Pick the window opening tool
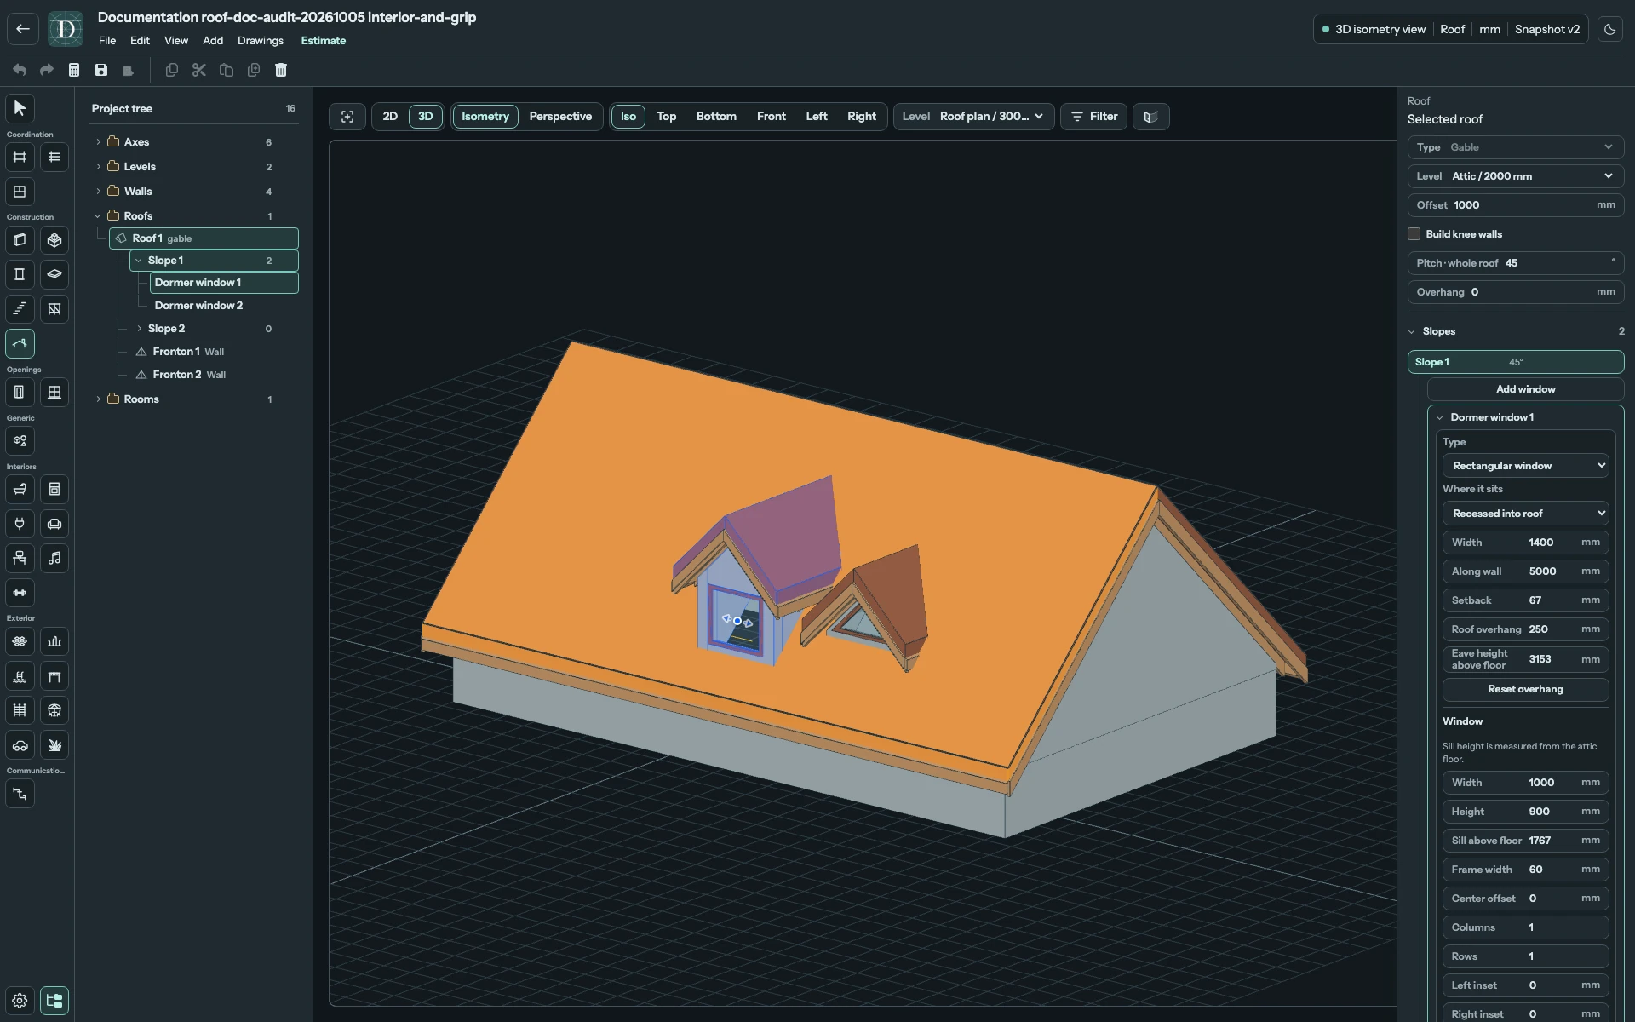 pyautogui.click(x=54, y=392)
